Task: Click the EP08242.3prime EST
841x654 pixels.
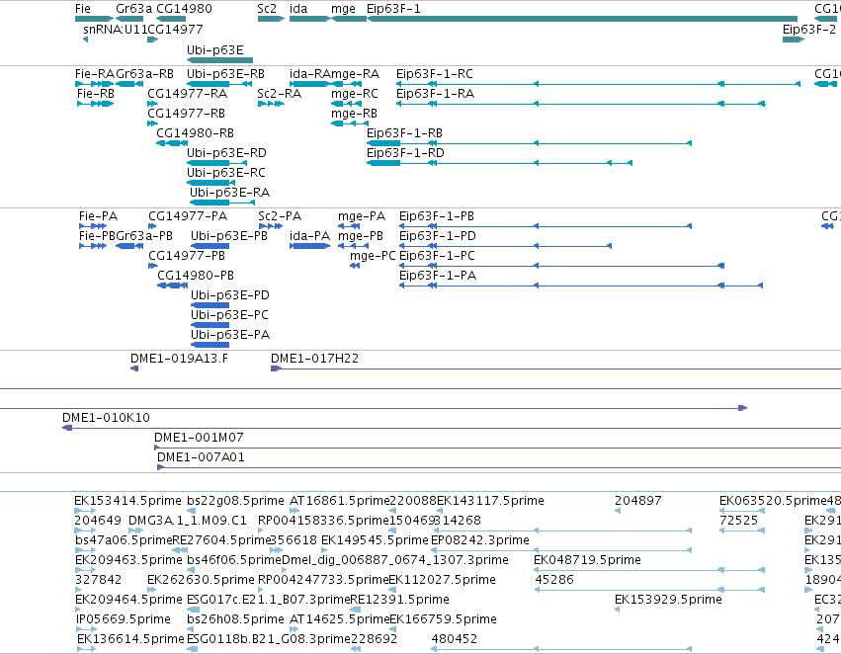Action: point(561,550)
